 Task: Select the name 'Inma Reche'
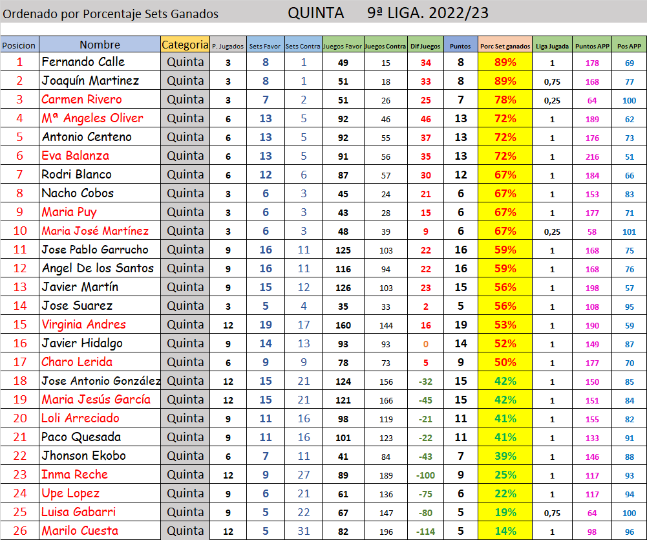(x=75, y=474)
